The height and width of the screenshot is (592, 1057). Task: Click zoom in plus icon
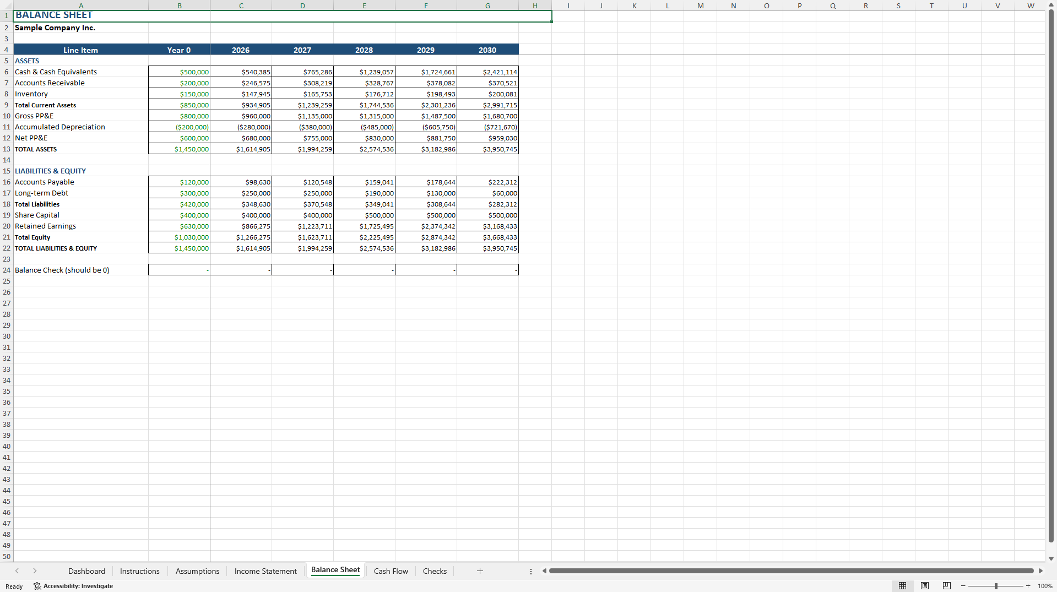[1028, 586]
